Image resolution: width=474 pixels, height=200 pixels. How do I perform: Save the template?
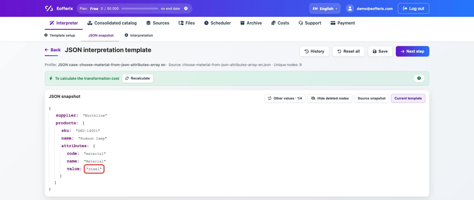[x=380, y=51]
